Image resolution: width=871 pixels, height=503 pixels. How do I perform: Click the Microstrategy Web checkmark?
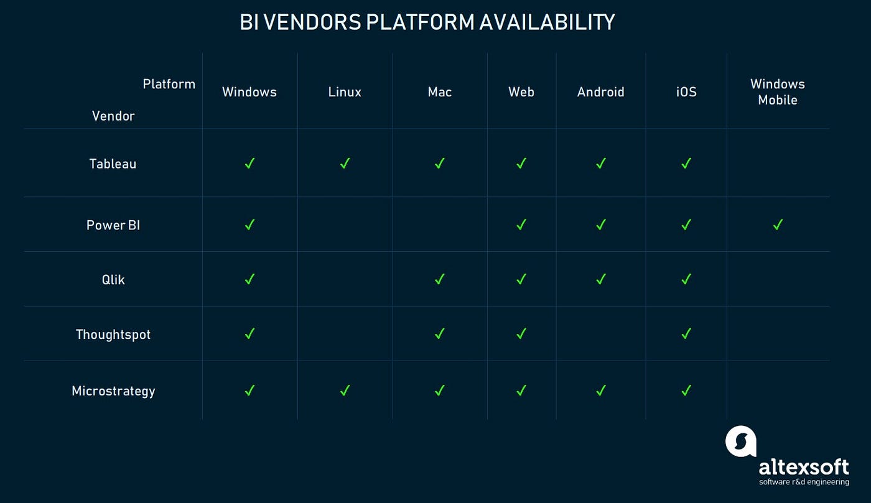tap(521, 390)
